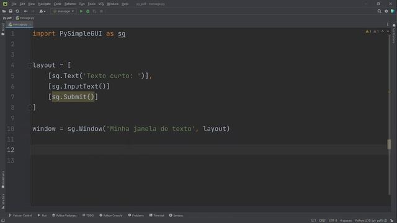Click the 12:1 cursor position status
The height and width of the screenshot is (223, 397).
click(313, 221)
